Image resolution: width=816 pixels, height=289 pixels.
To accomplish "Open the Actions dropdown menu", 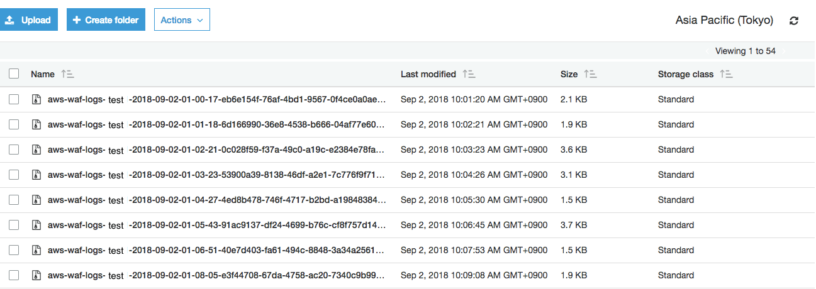I will click(x=182, y=20).
